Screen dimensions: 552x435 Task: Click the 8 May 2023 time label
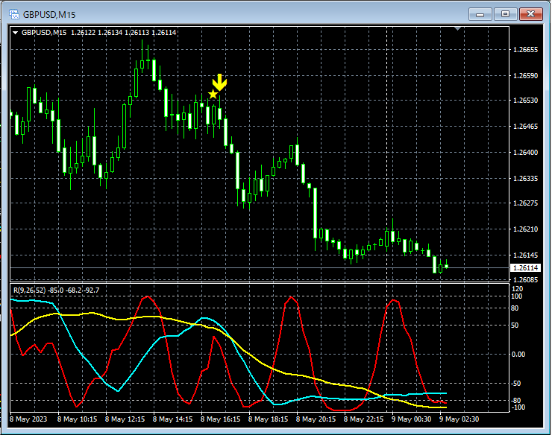(28, 419)
